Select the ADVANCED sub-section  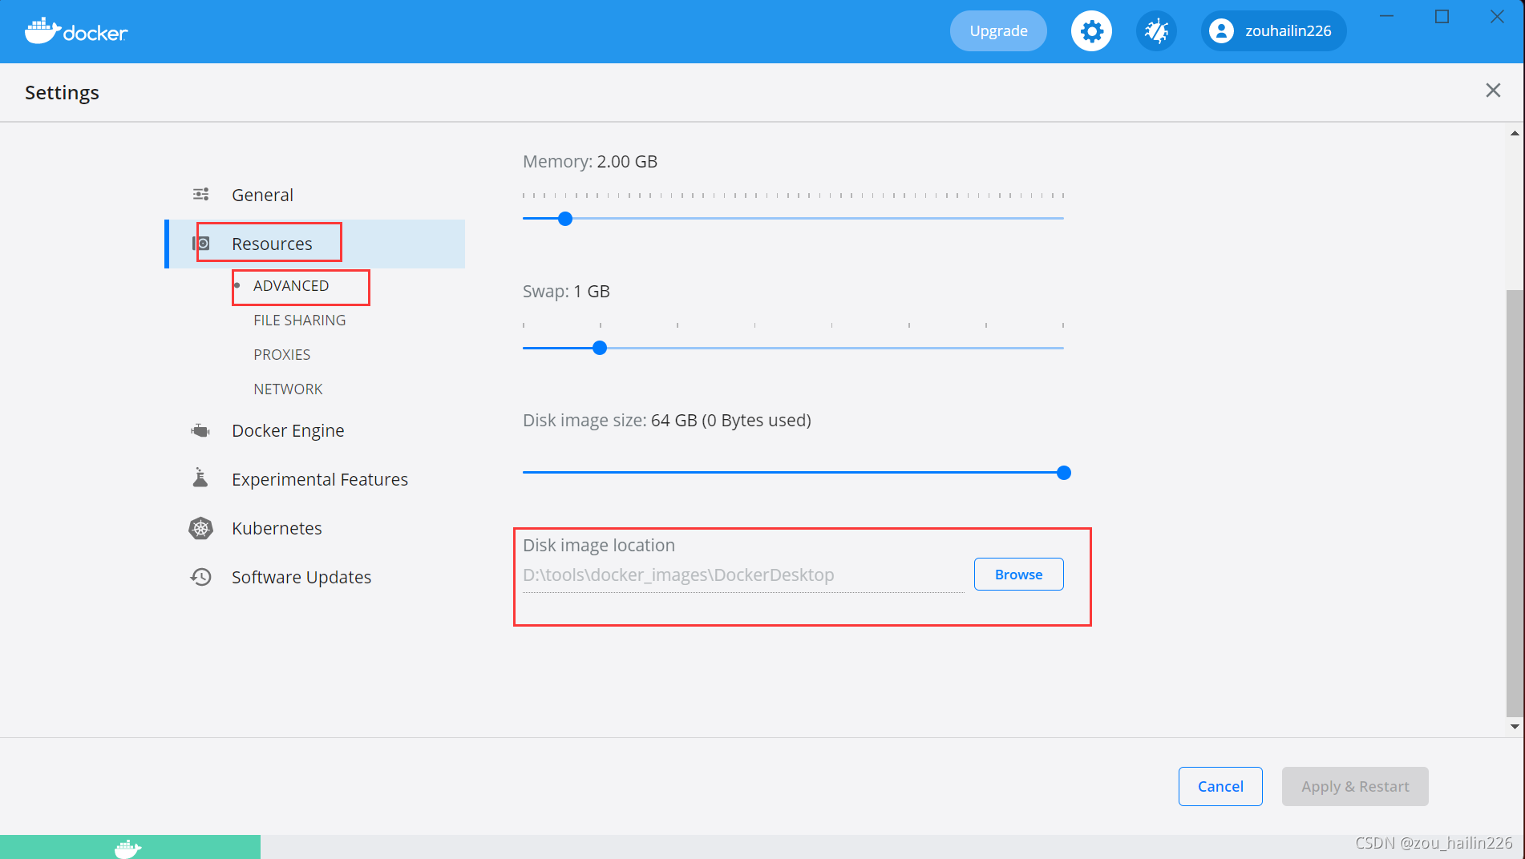(291, 286)
